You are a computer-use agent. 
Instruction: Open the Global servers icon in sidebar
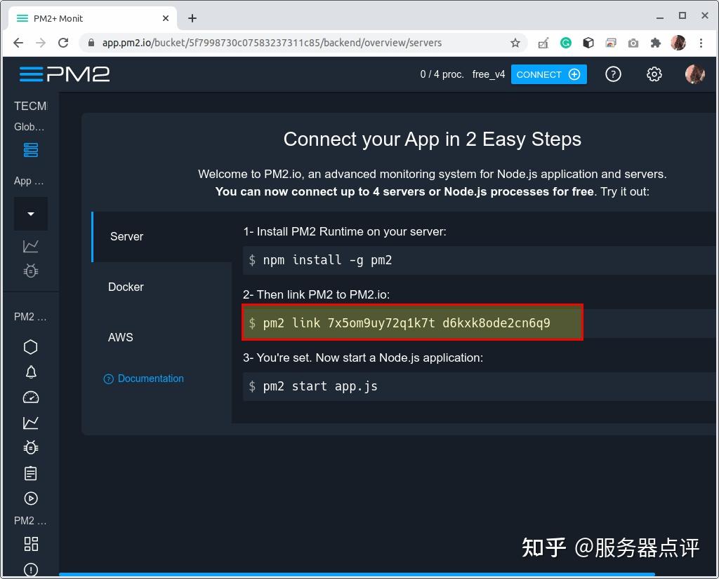[30, 149]
